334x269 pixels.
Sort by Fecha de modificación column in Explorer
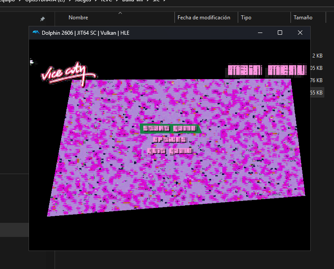click(x=204, y=18)
